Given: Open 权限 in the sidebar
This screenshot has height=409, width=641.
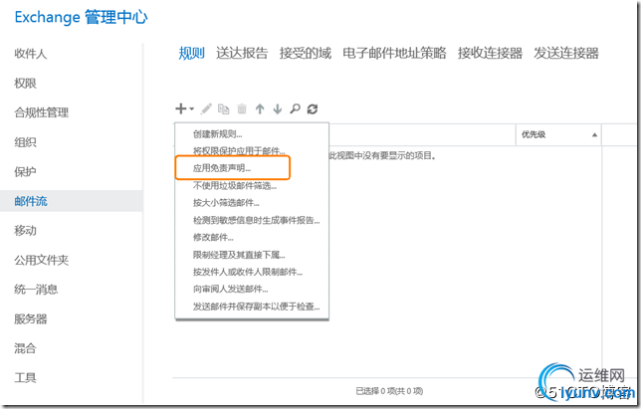Looking at the screenshot, I should pos(25,84).
